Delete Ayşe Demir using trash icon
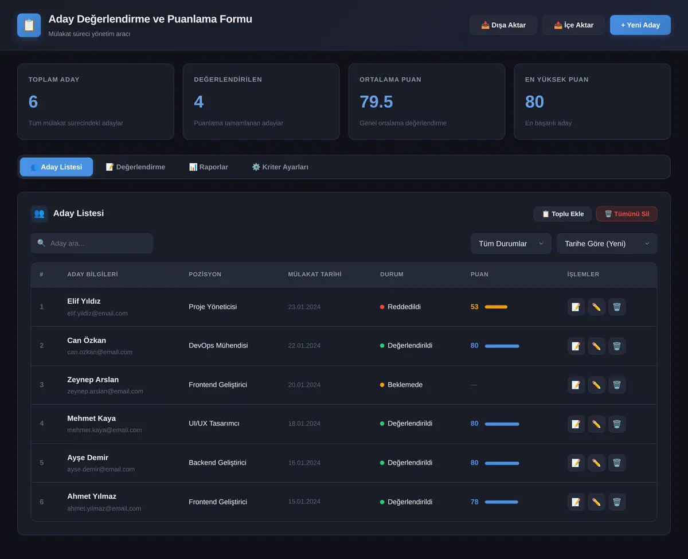This screenshot has width=688, height=559. click(x=617, y=463)
